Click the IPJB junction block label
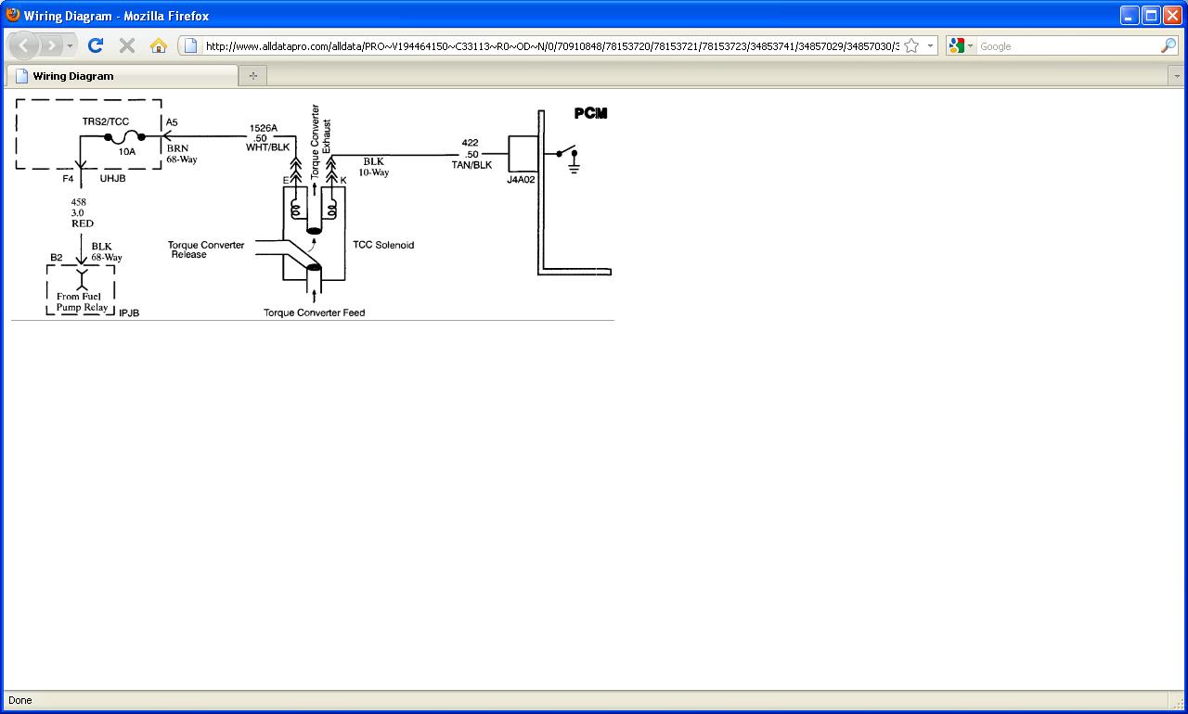The height and width of the screenshot is (714, 1188). coord(129,313)
